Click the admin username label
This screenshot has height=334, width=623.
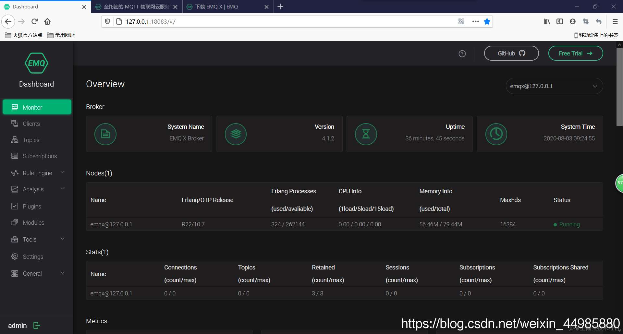[x=17, y=326]
